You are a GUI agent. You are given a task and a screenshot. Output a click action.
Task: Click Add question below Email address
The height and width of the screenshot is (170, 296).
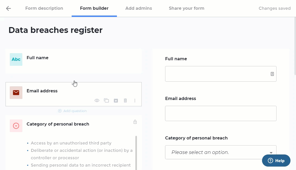(x=72, y=111)
